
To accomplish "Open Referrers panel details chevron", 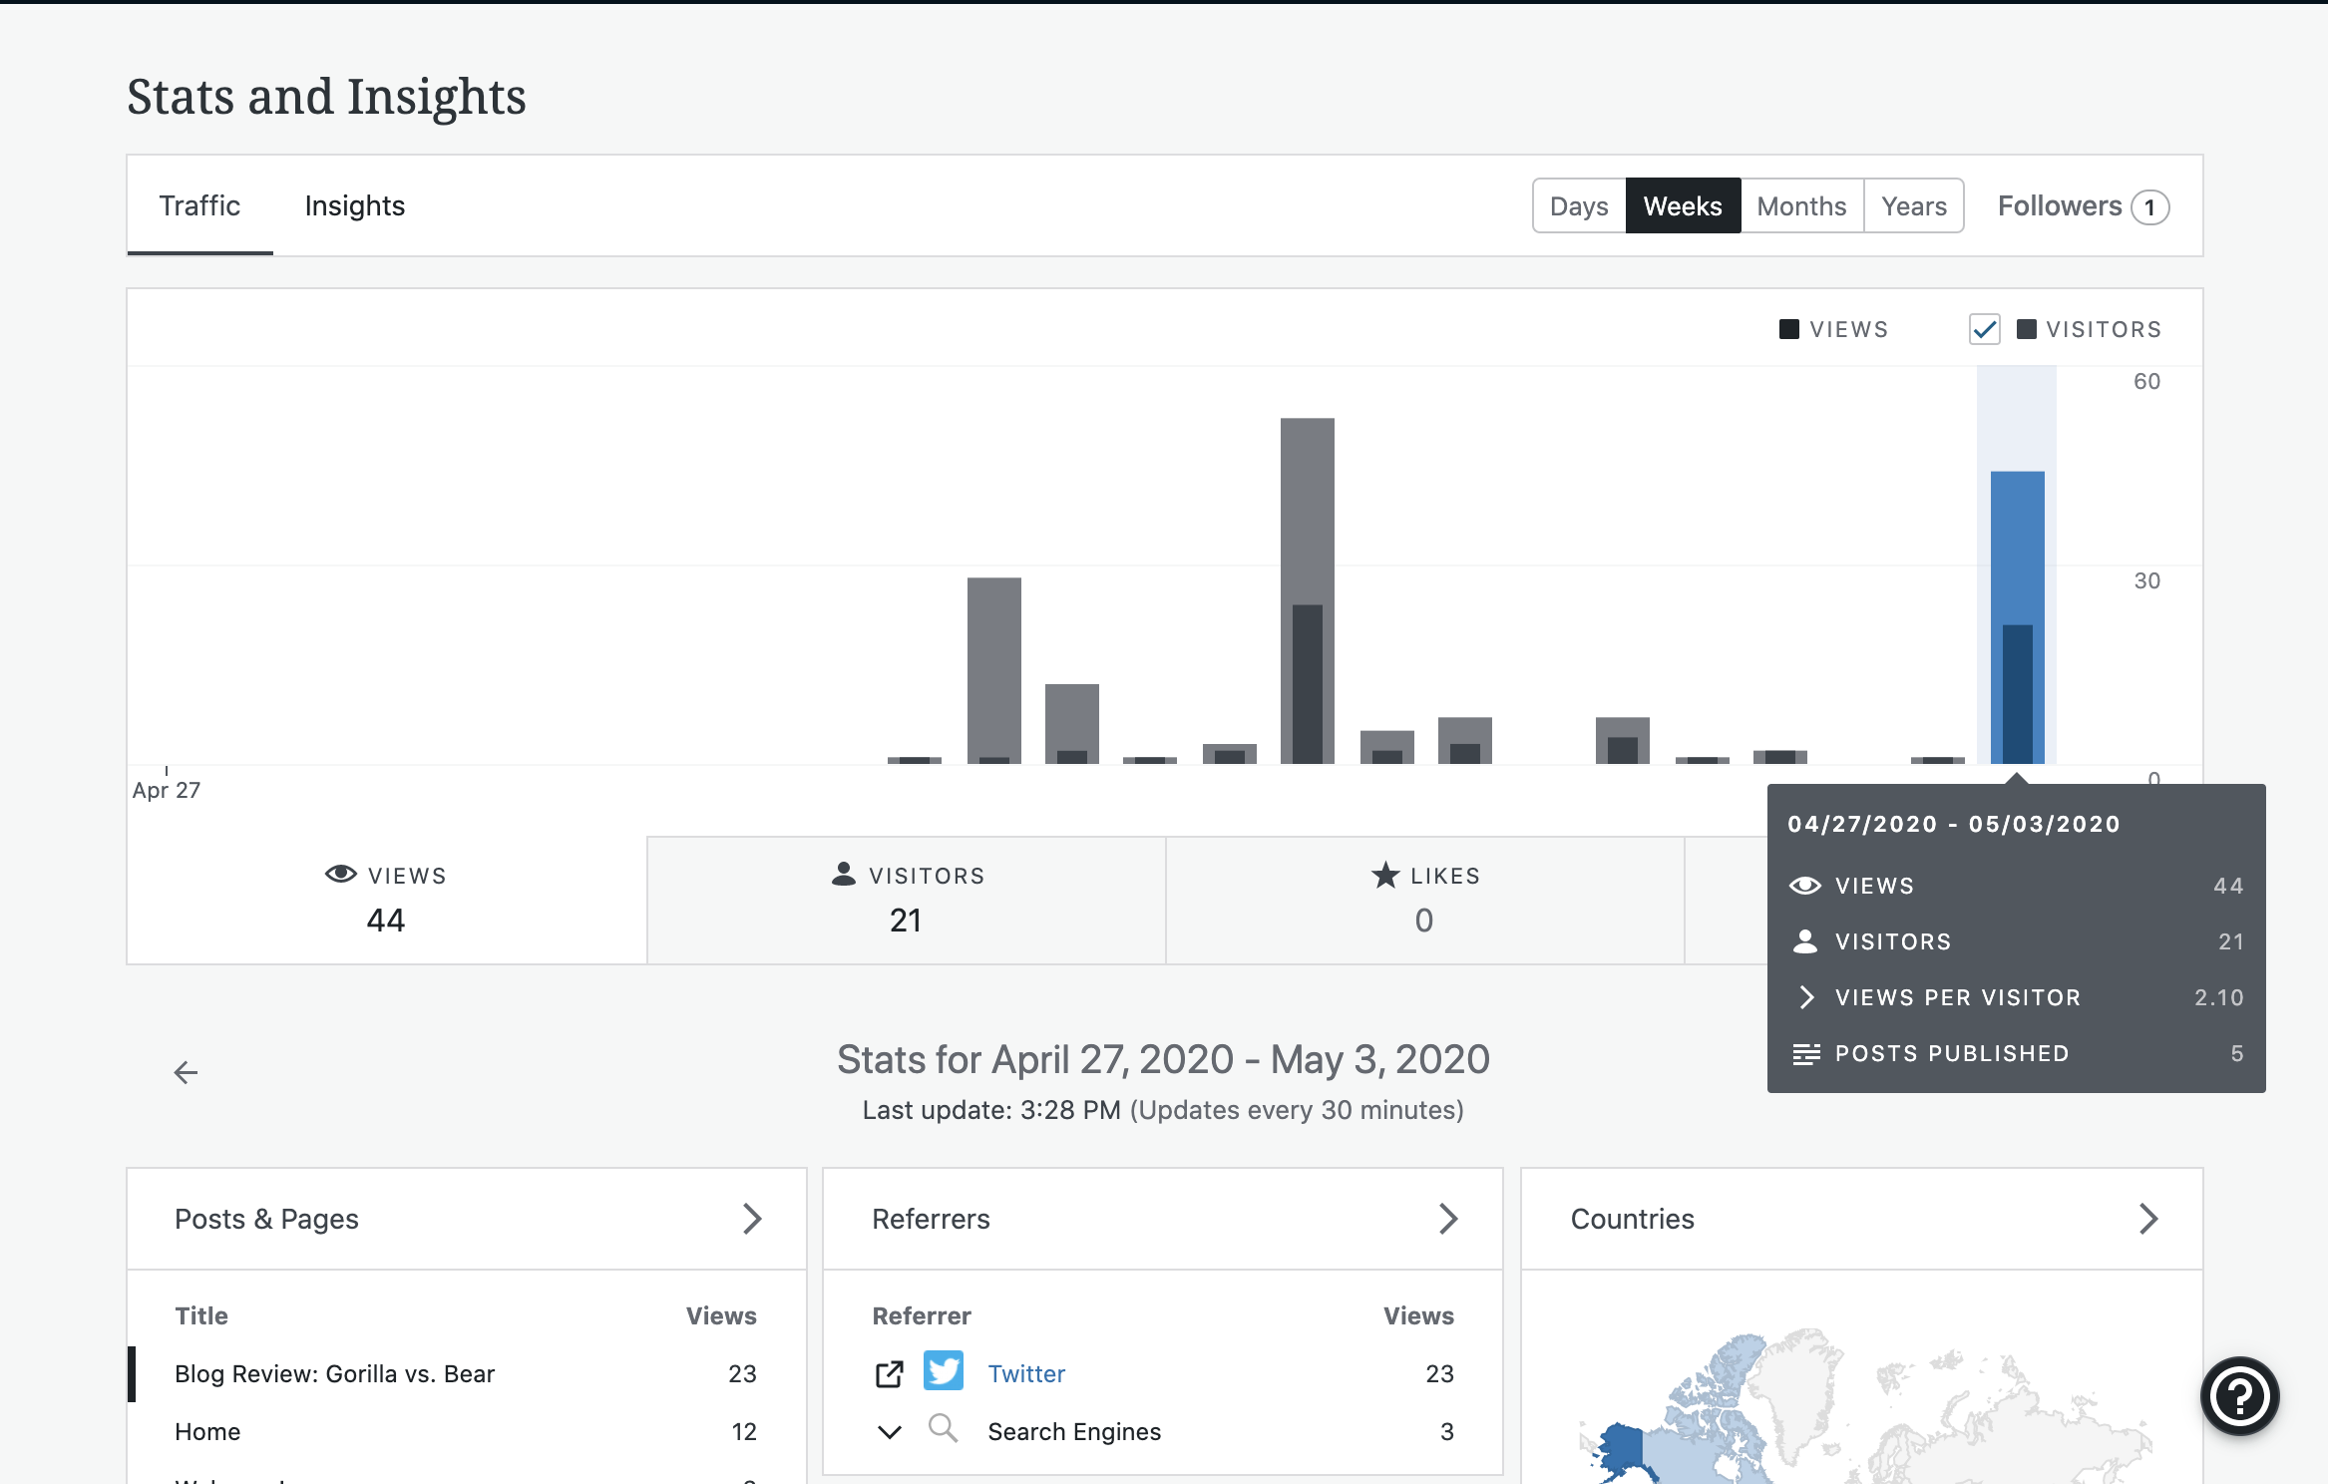I will coord(1448,1219).
